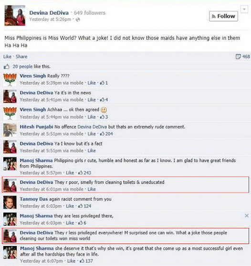
Task: Open the post options dropdown arrow
Action: pyautogui.click(x=244, y=10)
